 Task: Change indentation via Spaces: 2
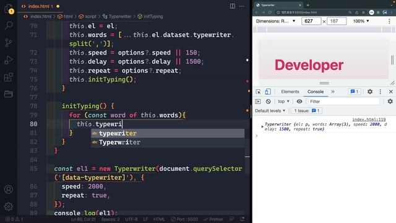pyautogui.click(x=111, y=219)
